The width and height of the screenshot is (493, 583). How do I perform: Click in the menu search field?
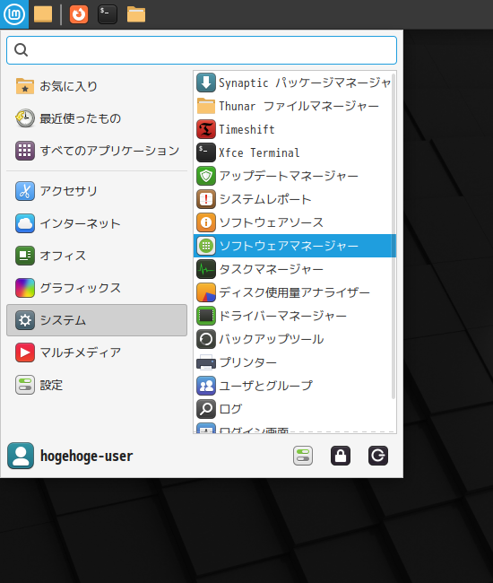click(x=202, y=50)
